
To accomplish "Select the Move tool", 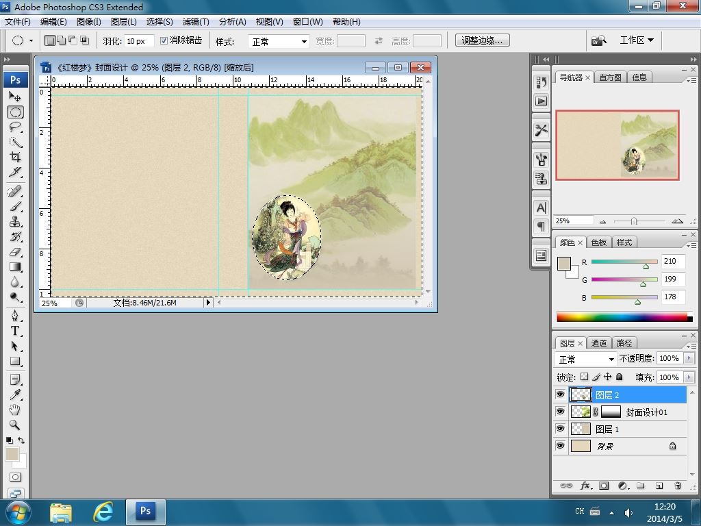I will pyautogui.click(x=15, y=96).
